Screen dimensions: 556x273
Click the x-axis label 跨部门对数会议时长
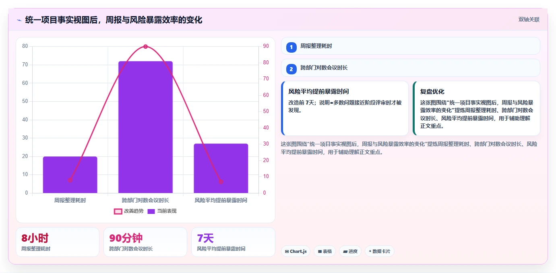point(145,200)
